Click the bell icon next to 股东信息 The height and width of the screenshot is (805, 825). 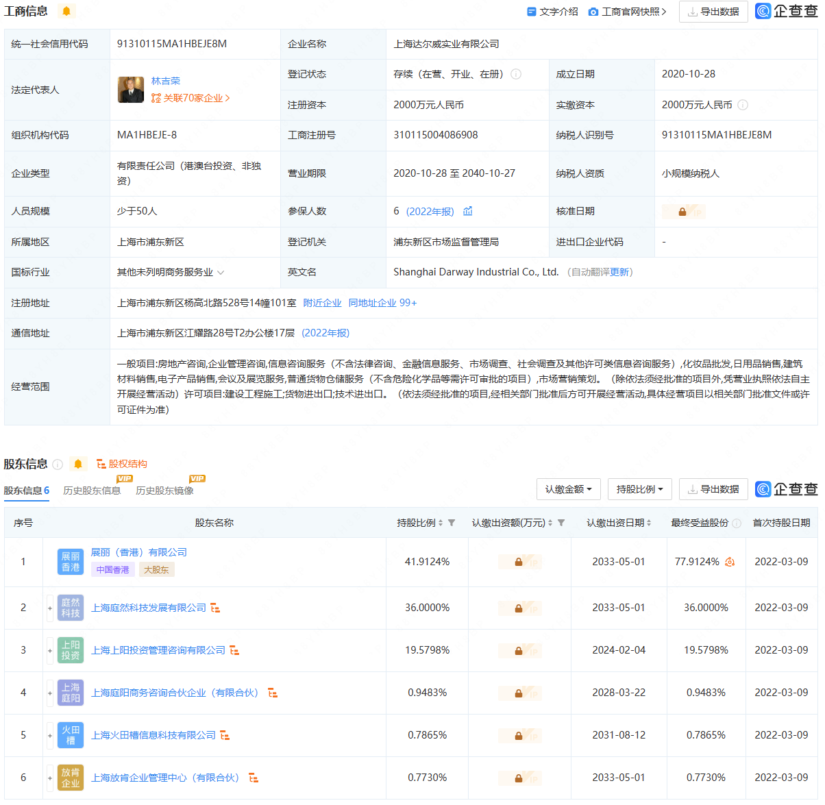pos(78,465)
